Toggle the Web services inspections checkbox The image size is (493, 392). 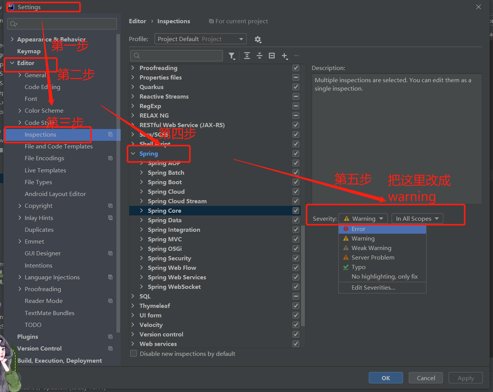[296, 344]
